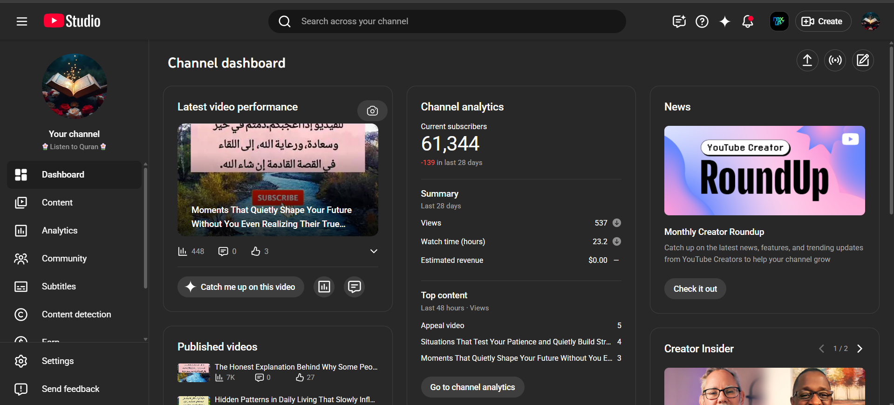
Task: Click the comment count icon showing 0
Action: (x=223, y=251)
